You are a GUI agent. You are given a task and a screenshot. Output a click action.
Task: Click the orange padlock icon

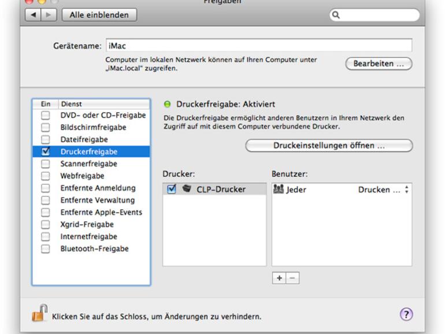[x=39, y=313]
